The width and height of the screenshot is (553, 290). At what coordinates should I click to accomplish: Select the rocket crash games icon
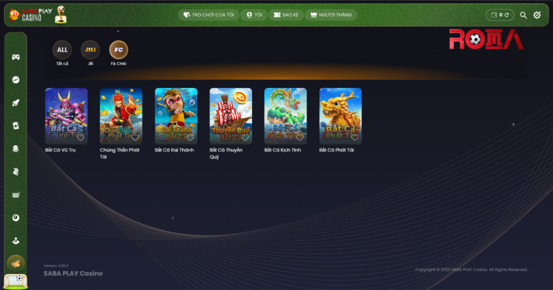(x=16, y=103)
